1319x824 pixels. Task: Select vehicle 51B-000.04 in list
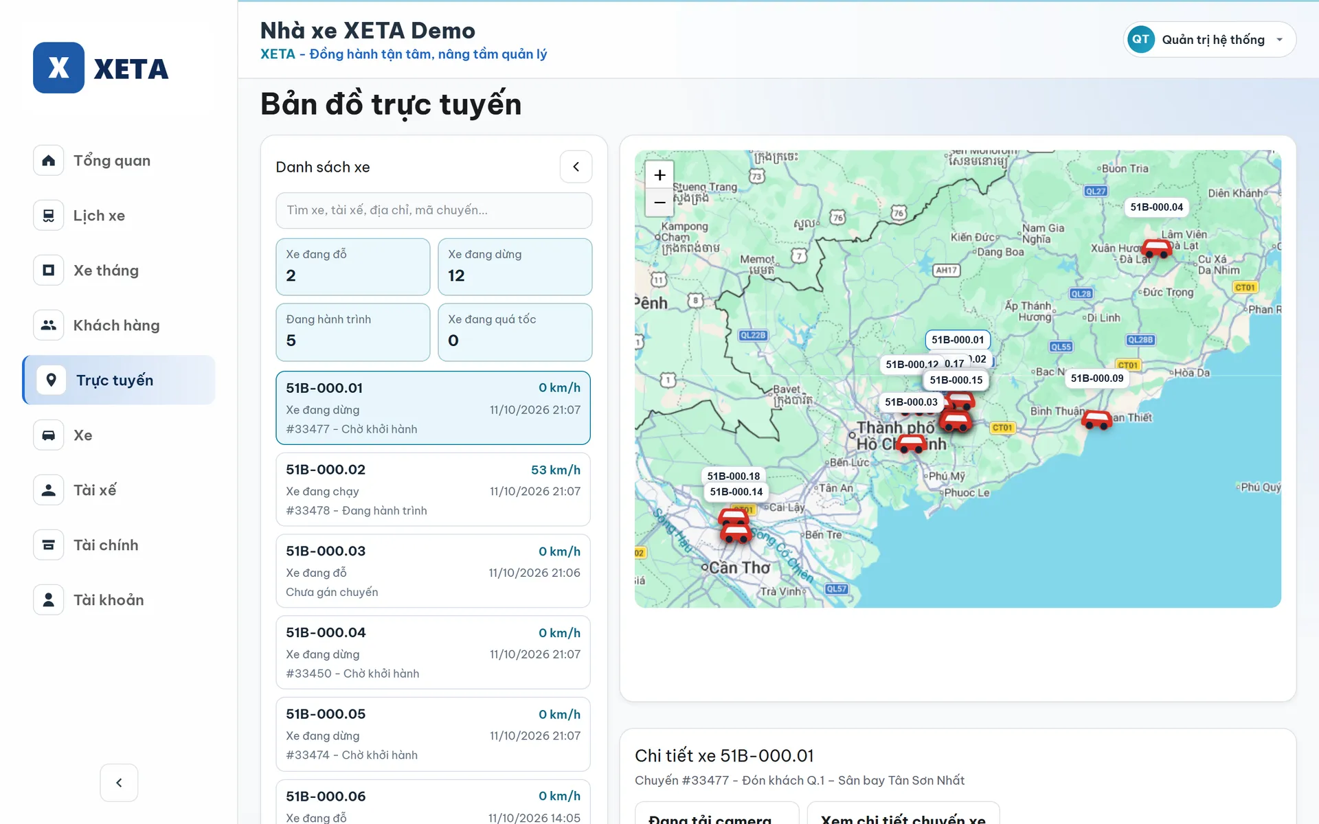pos(433,652)
